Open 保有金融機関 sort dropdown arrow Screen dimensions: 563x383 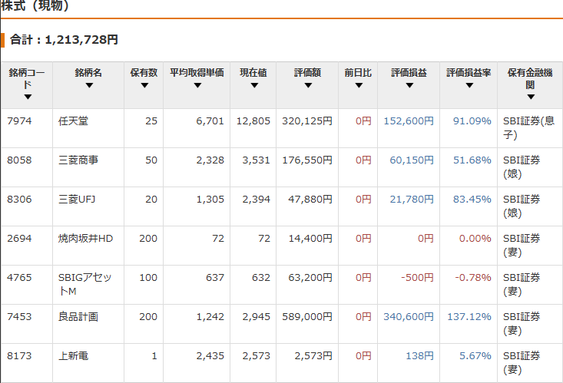(x=530, y=97)
